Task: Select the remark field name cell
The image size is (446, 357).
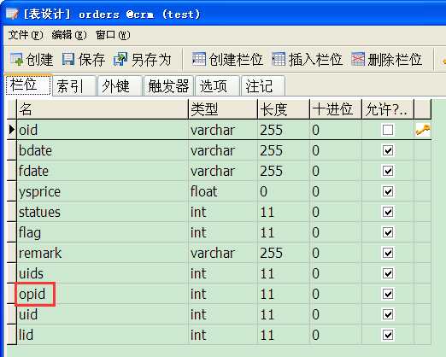Action: pos(103,253)
